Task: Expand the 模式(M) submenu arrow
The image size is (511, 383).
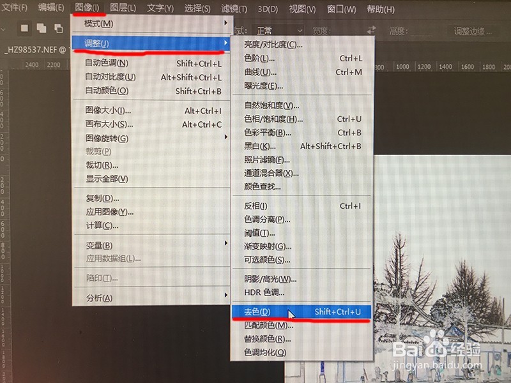Action: [x=226, y=23]
